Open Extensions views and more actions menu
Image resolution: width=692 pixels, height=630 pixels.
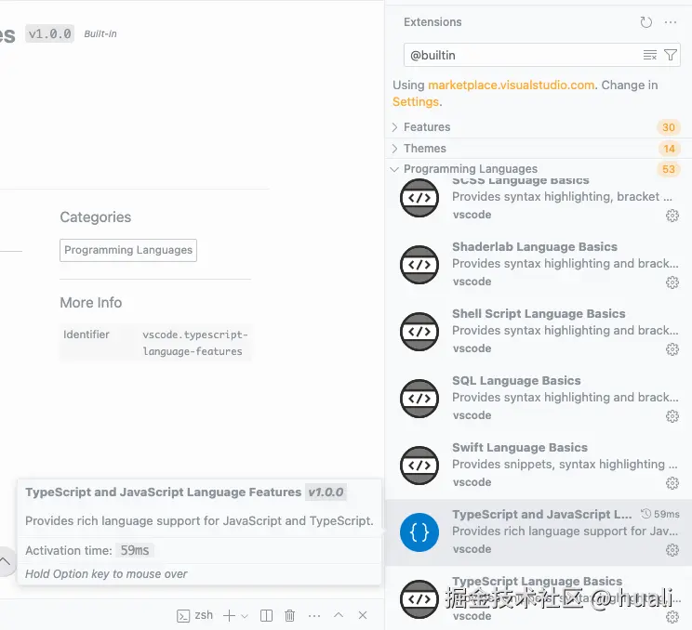(671, 22)
